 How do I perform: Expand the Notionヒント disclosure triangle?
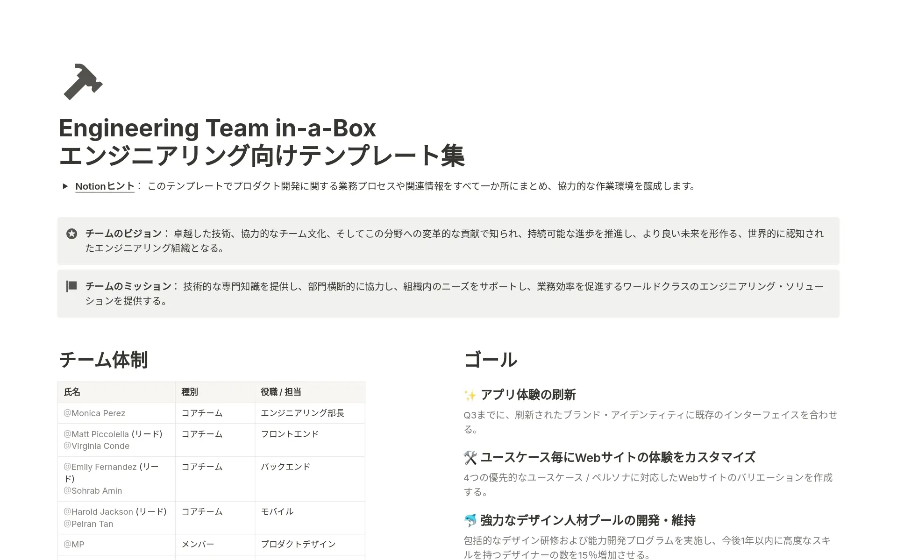[x=65, y=186]
